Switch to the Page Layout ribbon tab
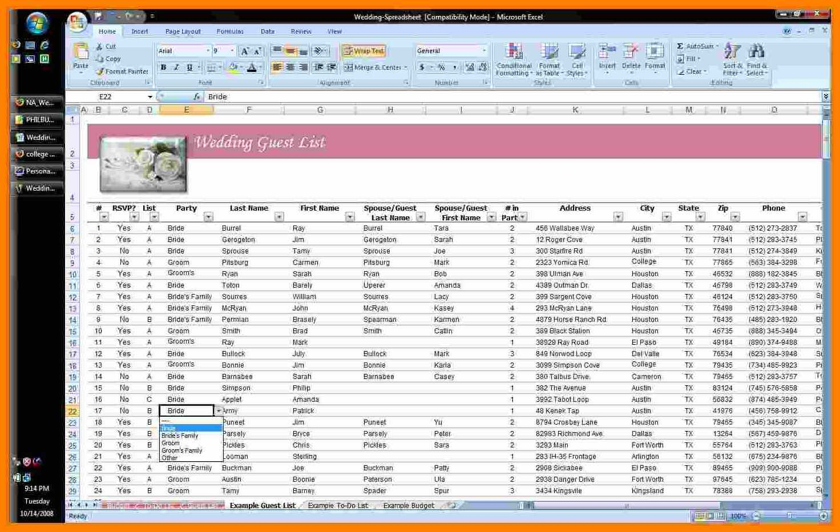 [x=183, y=31]
